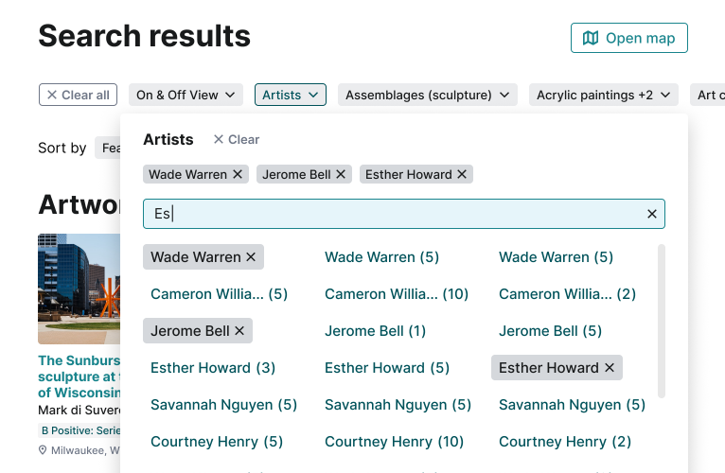Click the X icon in Clear all
Image resolution: width=725 pixels, height=473 pixels.
point(52,95)
